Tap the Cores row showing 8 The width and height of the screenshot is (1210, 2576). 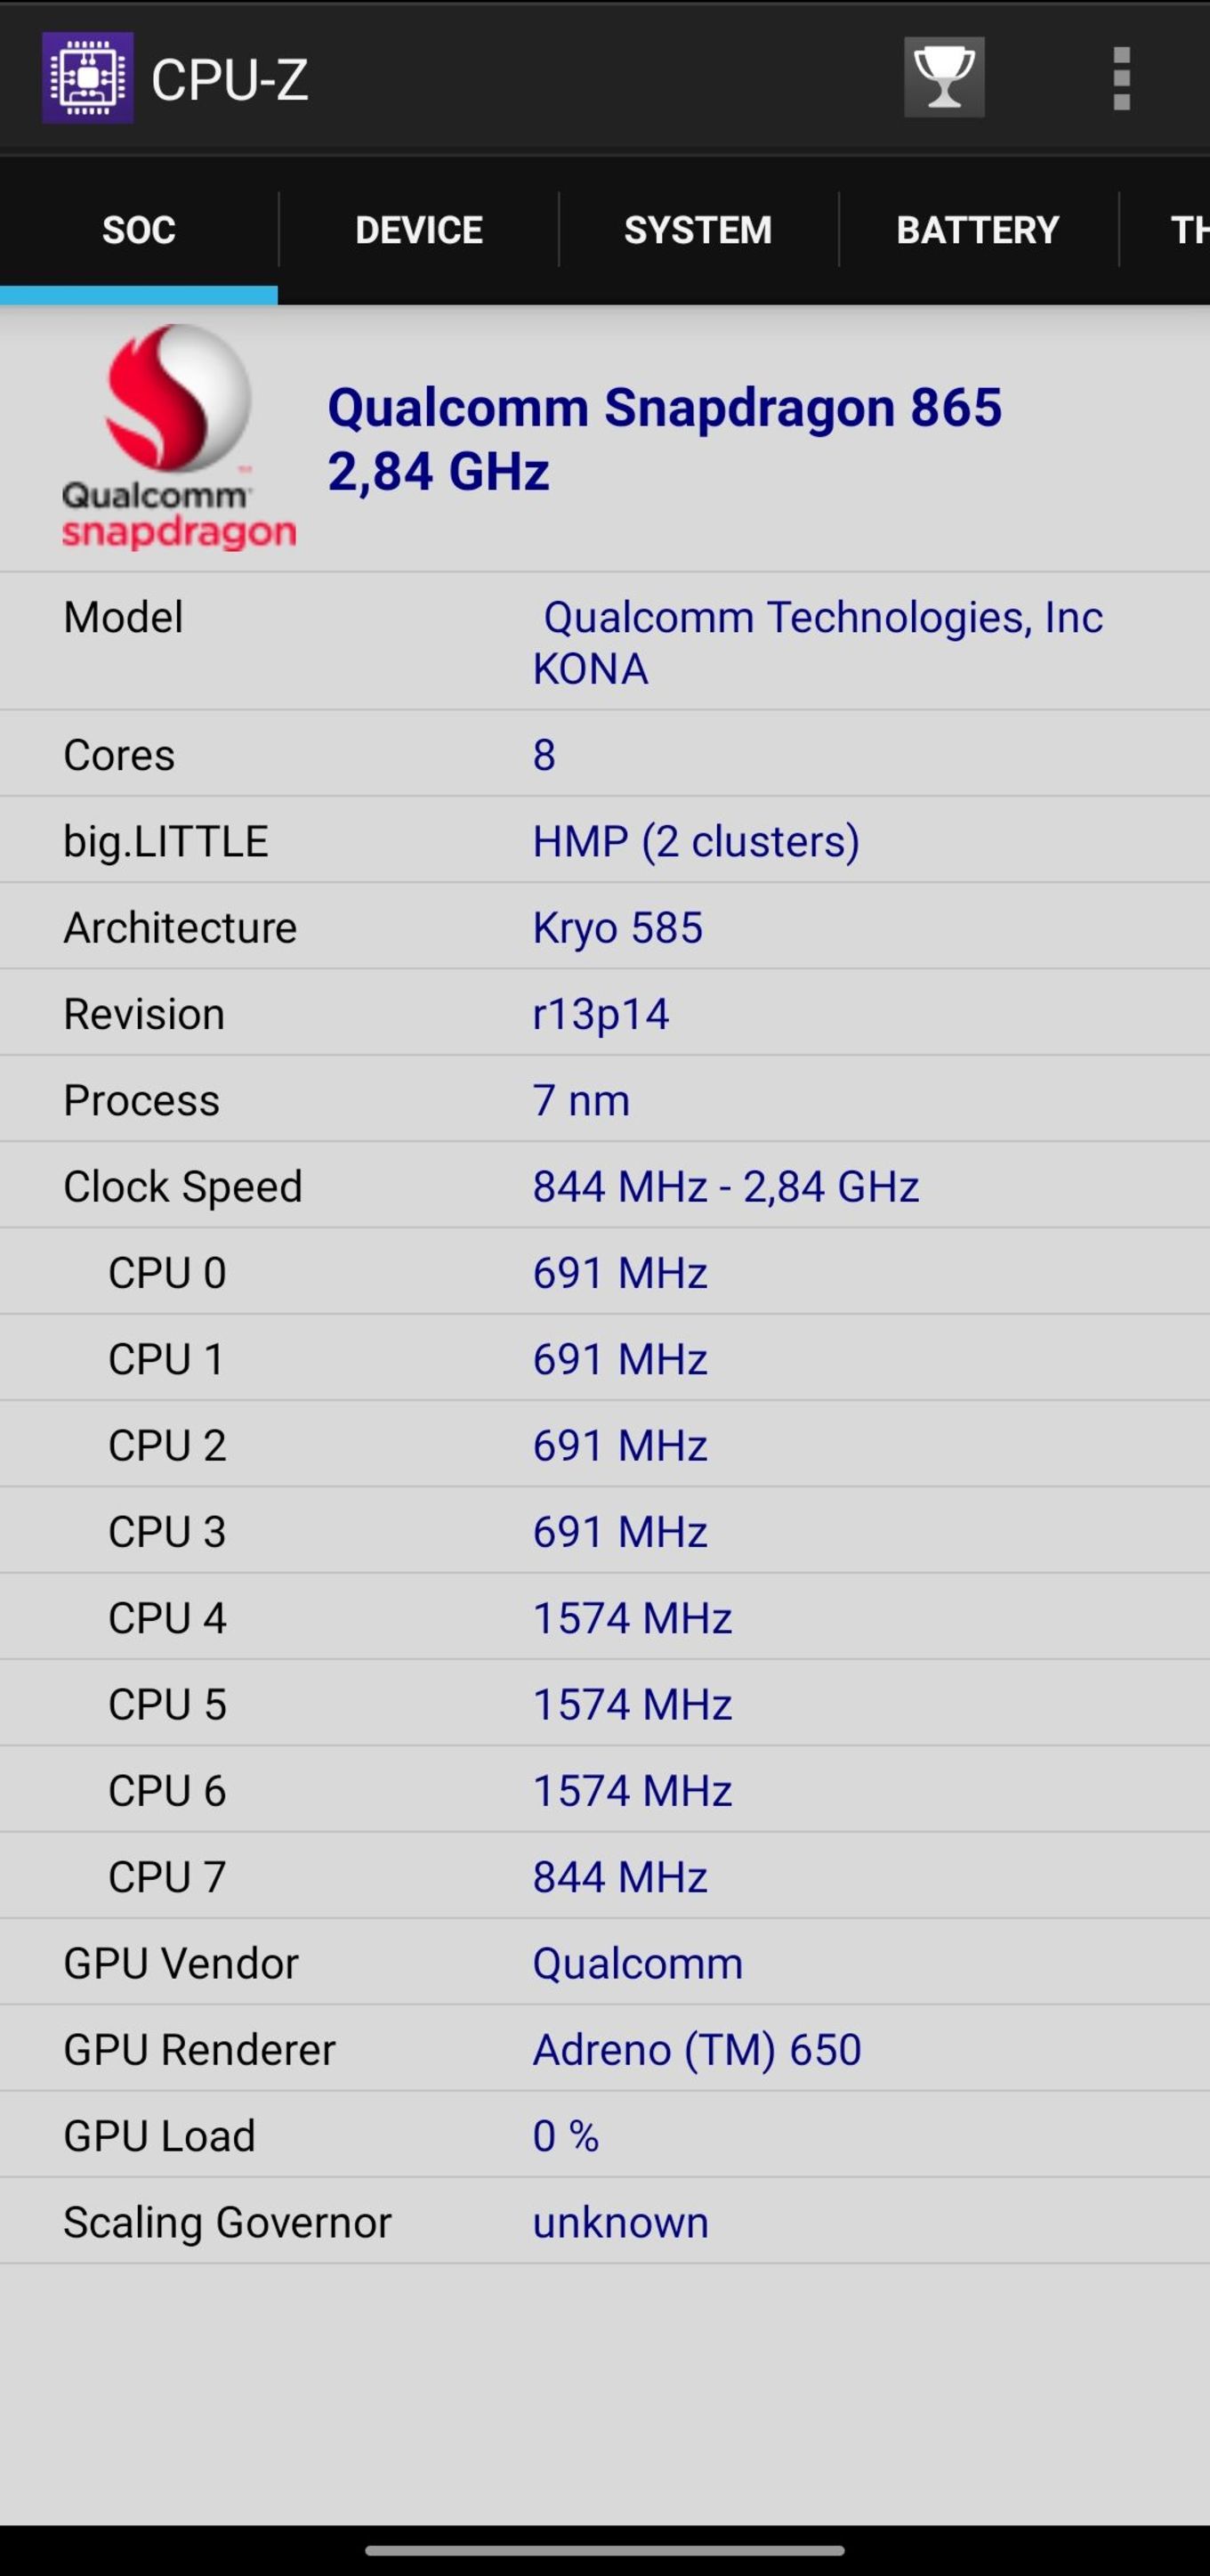(604, 754)
